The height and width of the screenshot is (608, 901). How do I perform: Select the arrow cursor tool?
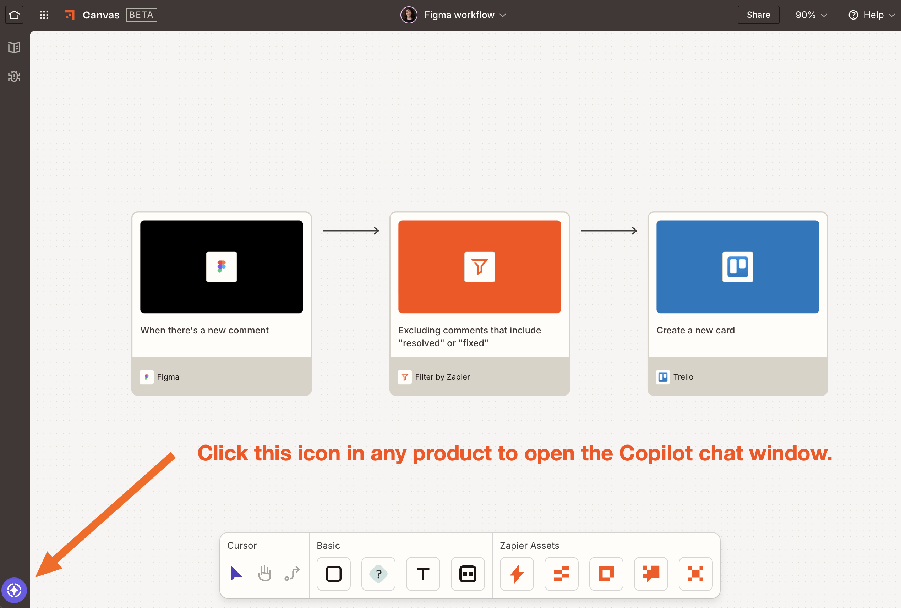(236, 574)
